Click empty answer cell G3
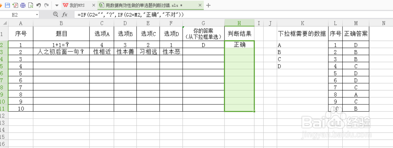393x148 pixels. pos(204,52)
